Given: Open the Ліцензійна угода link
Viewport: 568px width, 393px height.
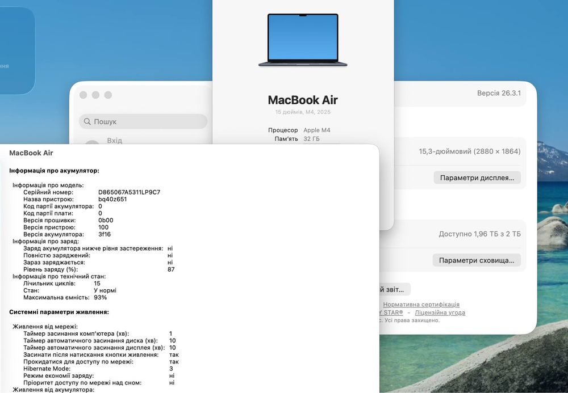Looking at the screenshot, I should (440, 312).
